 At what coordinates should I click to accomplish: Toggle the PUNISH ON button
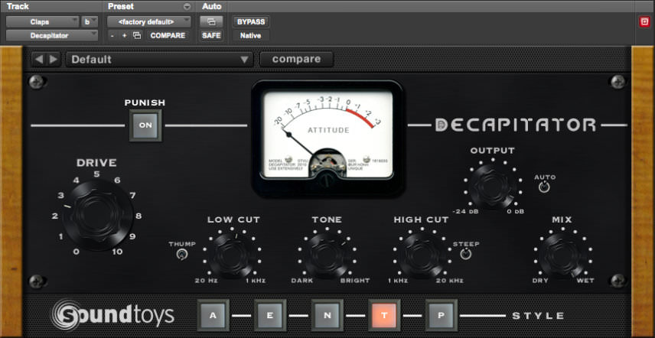coord(145,125)
